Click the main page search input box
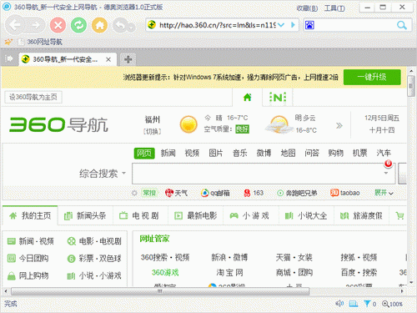This screenshot has width=417, height=313. (263, 174)
